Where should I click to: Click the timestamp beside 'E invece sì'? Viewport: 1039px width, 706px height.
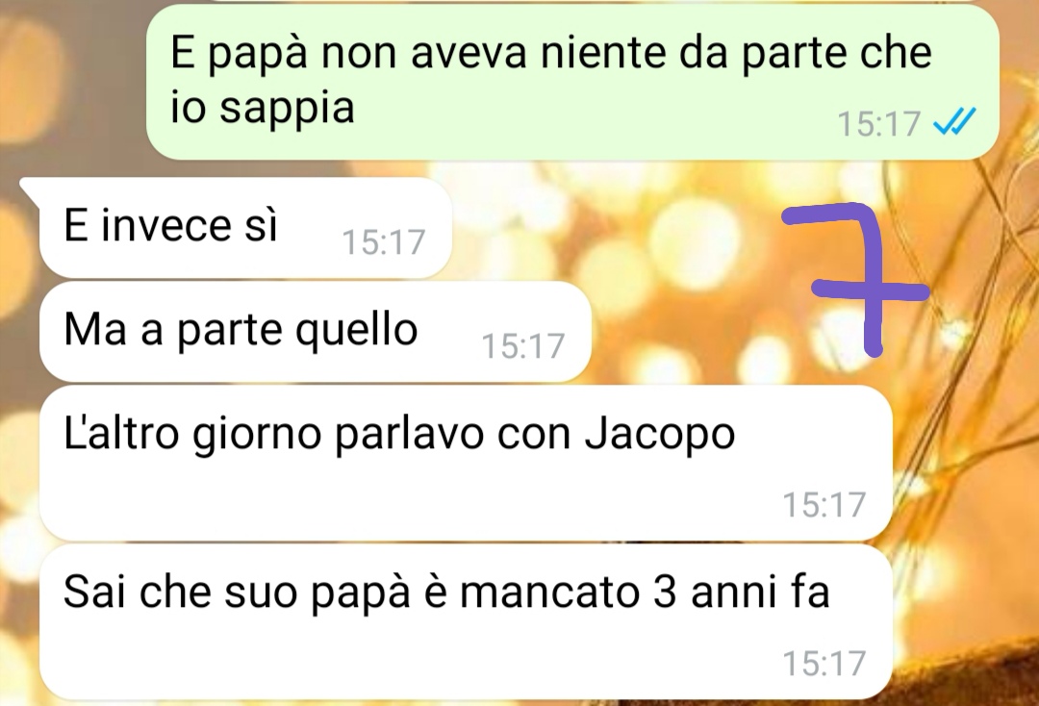384,241
